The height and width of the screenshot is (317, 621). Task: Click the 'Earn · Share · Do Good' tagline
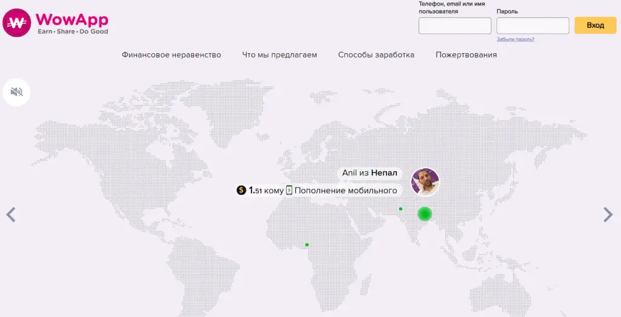[73, 31]
